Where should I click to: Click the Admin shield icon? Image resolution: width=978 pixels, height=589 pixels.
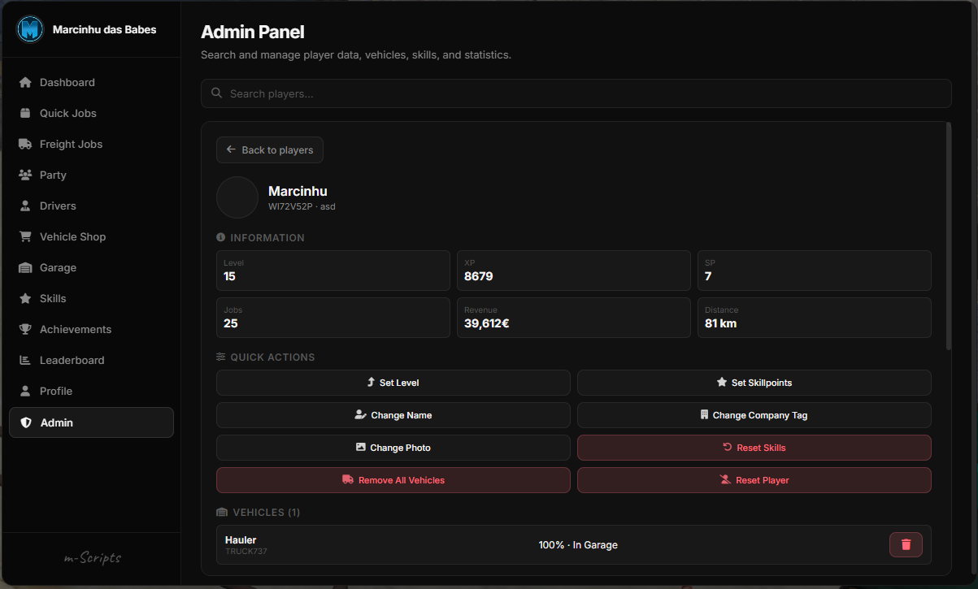click(26, 422)
